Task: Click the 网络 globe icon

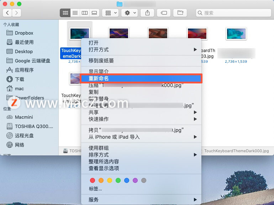Action: 10,145
